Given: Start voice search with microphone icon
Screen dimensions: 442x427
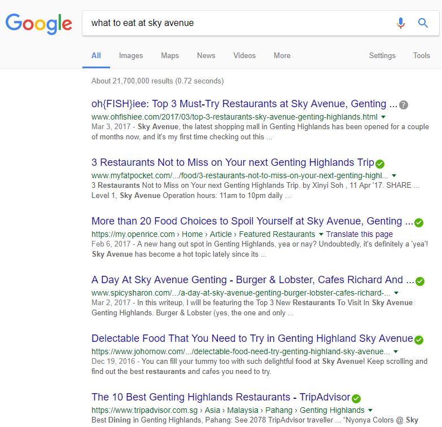Looking at the screenshot, I should 401,23.
